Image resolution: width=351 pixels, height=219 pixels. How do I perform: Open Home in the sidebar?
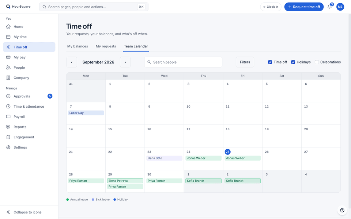click(x=29, y=27)
